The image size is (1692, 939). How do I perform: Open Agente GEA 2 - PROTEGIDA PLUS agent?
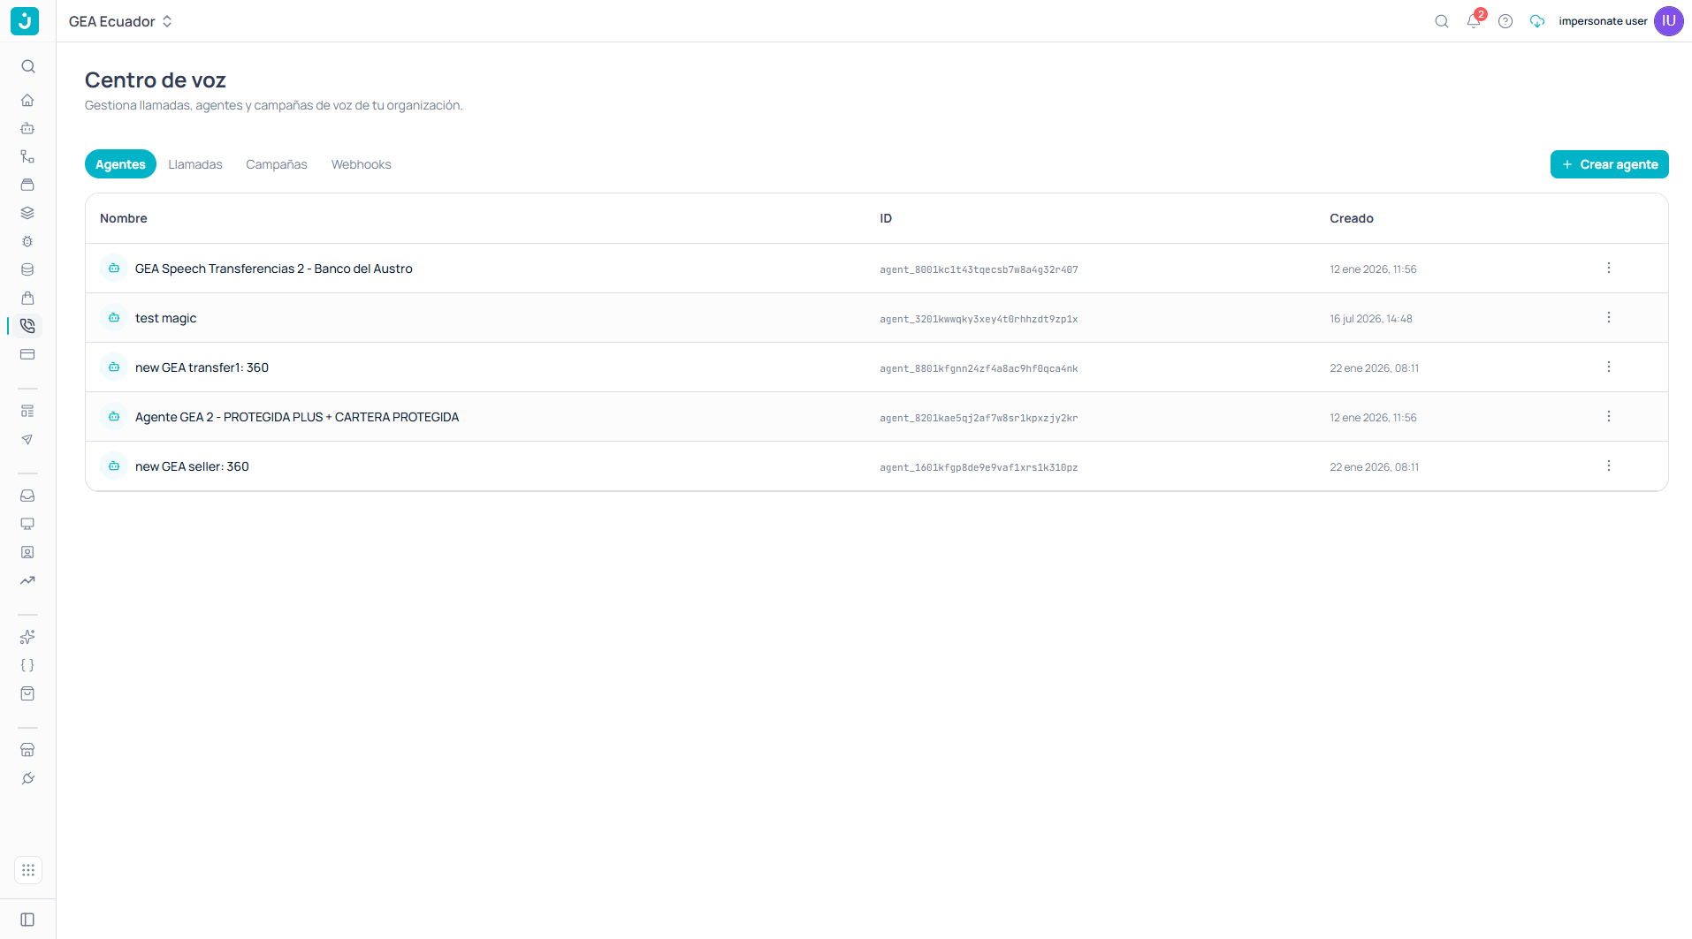[297, 417]
